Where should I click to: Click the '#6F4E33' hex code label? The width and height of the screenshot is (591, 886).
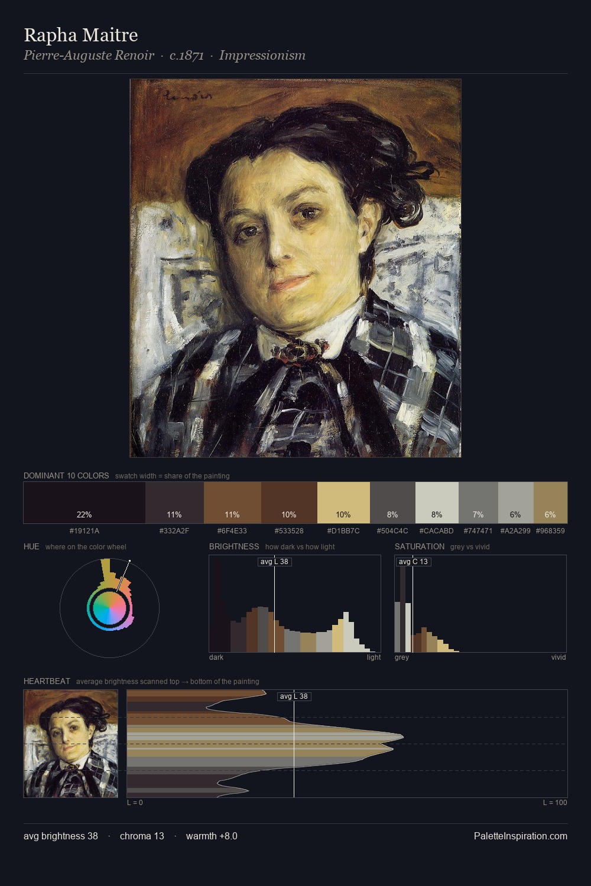232,531
